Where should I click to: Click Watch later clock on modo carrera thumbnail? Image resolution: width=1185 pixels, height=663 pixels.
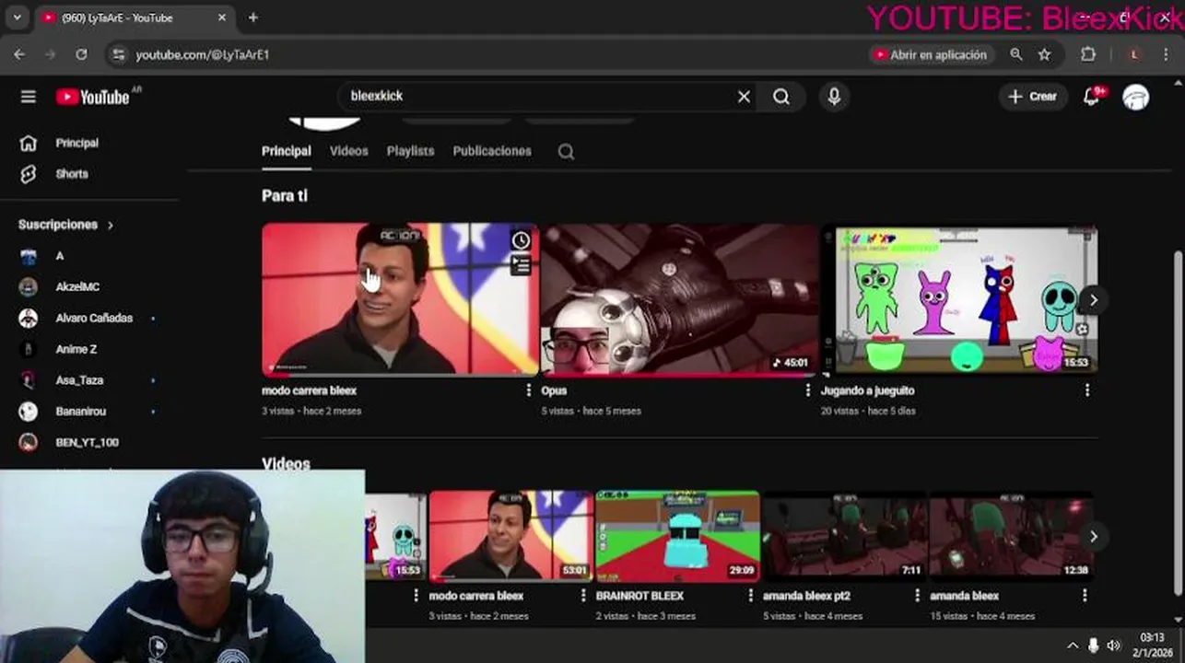click(x=521, y=240)
